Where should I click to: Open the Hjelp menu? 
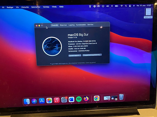pos(61,7)
